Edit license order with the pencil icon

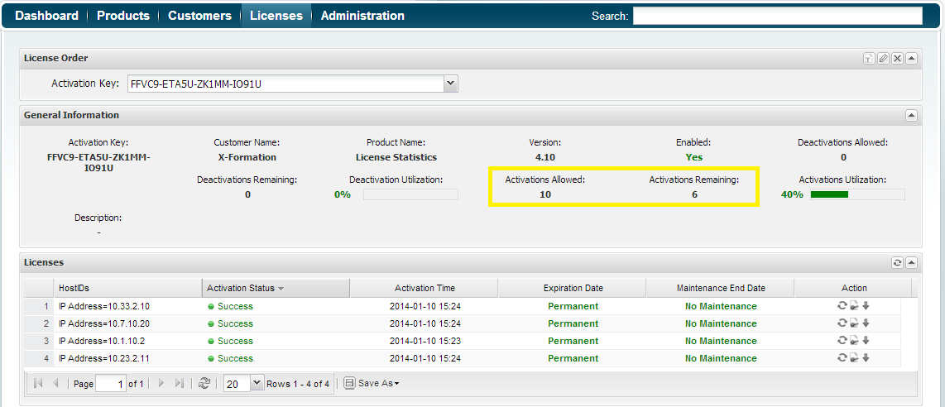883,59
